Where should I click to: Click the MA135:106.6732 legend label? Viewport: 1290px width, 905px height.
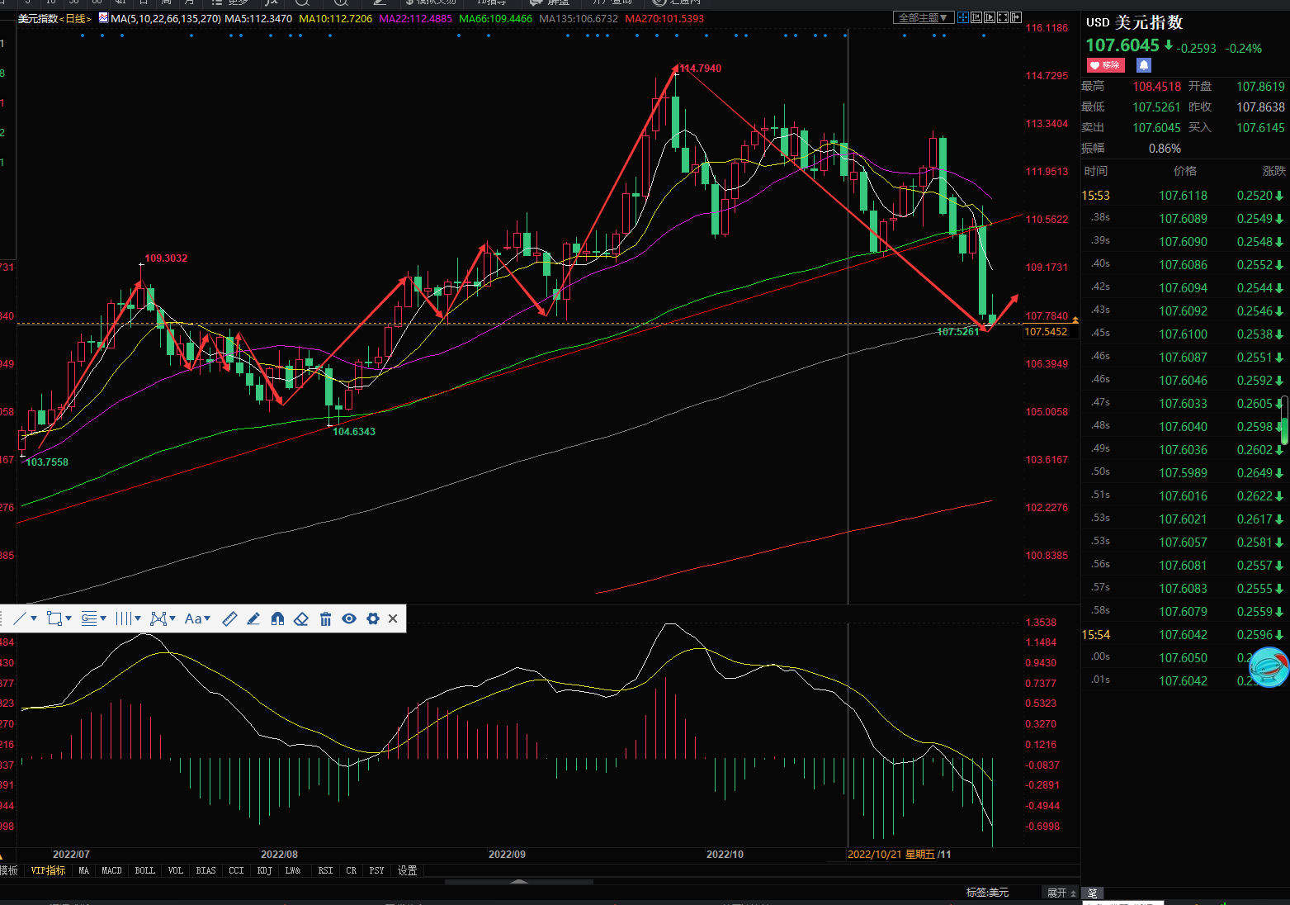point(579,18)
